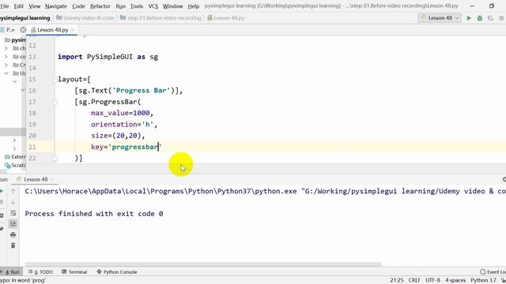Toggle scroll to end in Run console
Image resolution: width=506 pixels, height=284 pixels.
13,224
